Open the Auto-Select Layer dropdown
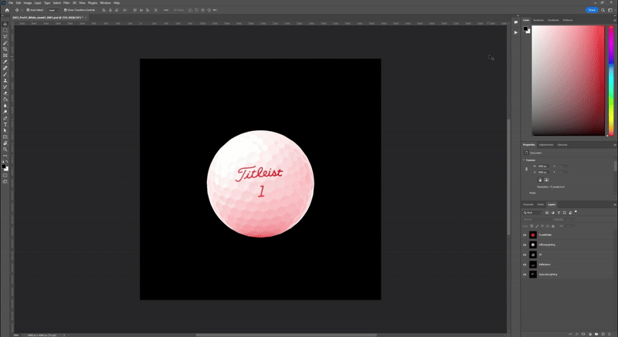 pos(53,10)
